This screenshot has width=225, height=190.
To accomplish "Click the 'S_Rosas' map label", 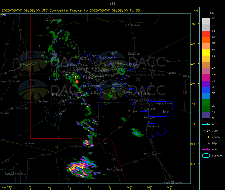I will click(100, 80).
